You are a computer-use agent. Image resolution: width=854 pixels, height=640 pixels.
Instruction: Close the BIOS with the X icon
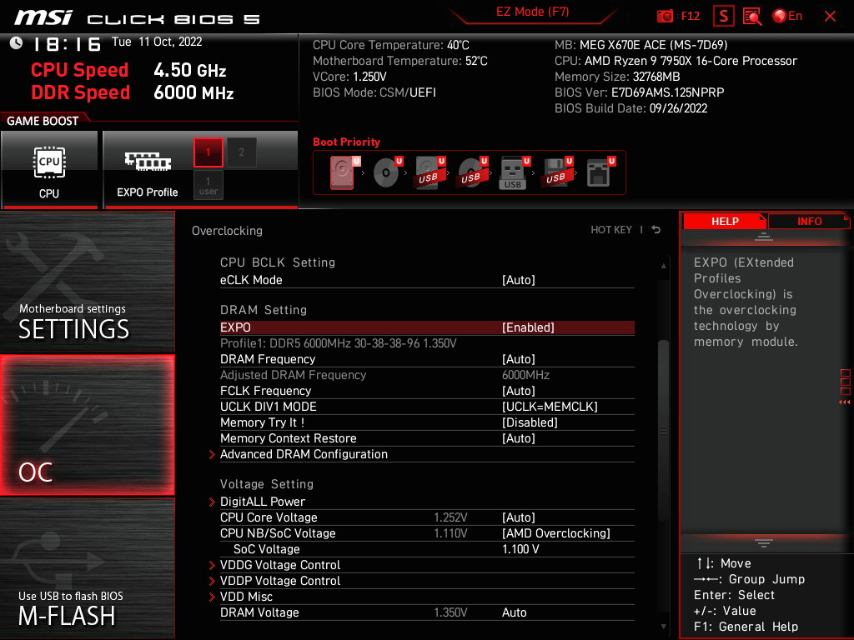coord(830,17)
